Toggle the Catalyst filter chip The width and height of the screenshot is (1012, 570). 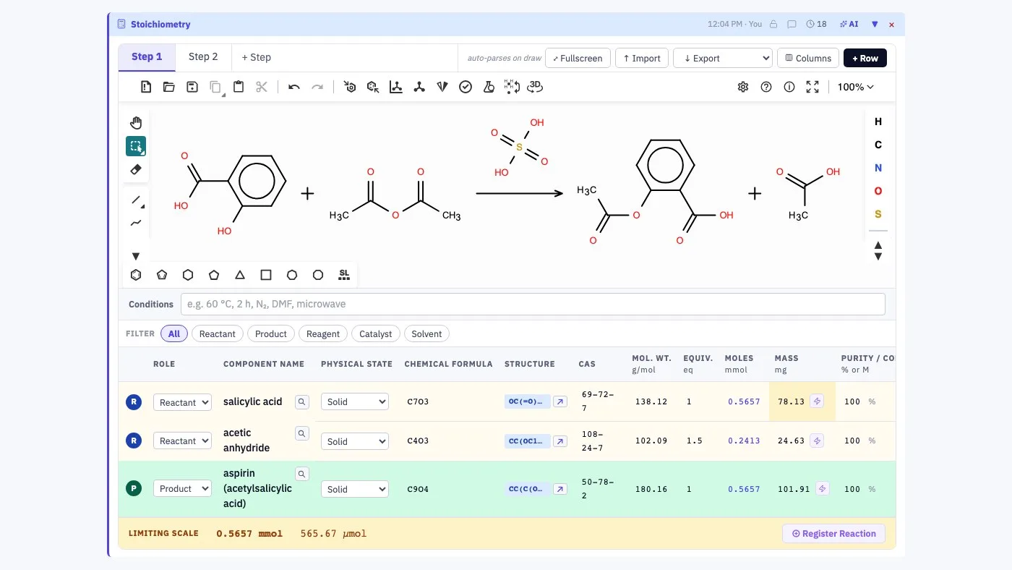click(376, 333)
